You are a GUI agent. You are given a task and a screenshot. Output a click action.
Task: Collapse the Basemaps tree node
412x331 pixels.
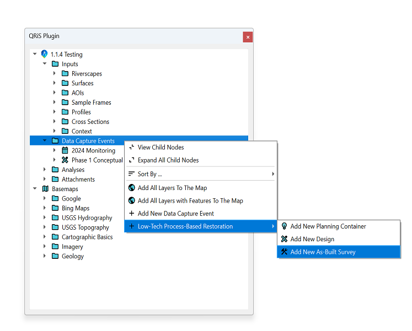[35, 188]
